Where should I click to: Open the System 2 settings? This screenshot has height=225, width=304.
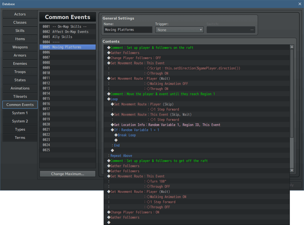[x=20, y=121]
